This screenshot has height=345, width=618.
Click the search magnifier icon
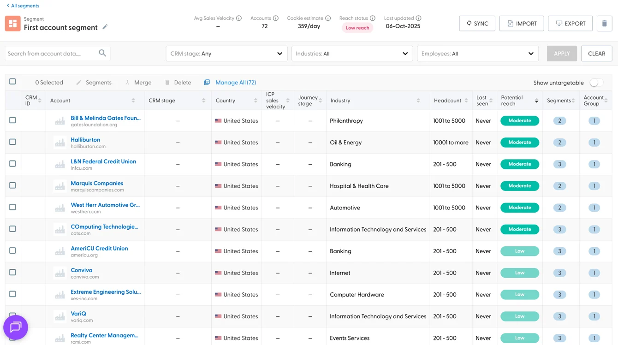coord(102,54)
